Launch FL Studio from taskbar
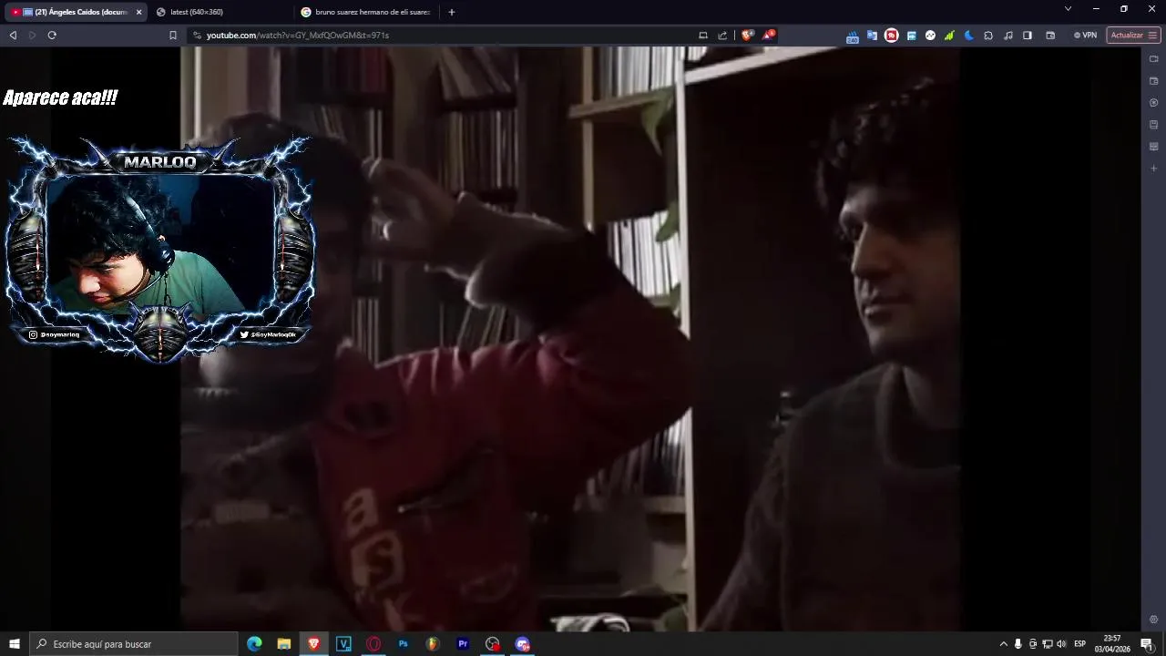The width and height of the screenshot is (1166, 656). (x=433, y=644)
